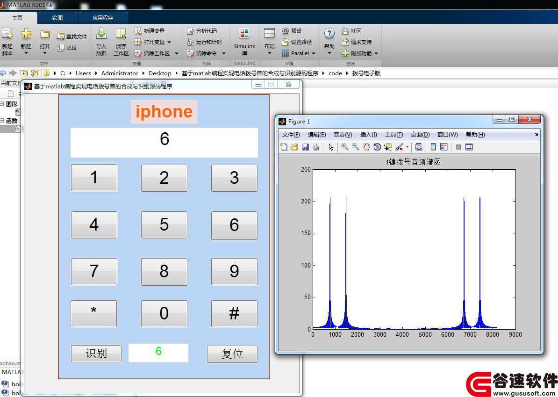Open Preferences (预设) gear icon
The height and width of the screenshot is (397, 558).
point(286,31)
